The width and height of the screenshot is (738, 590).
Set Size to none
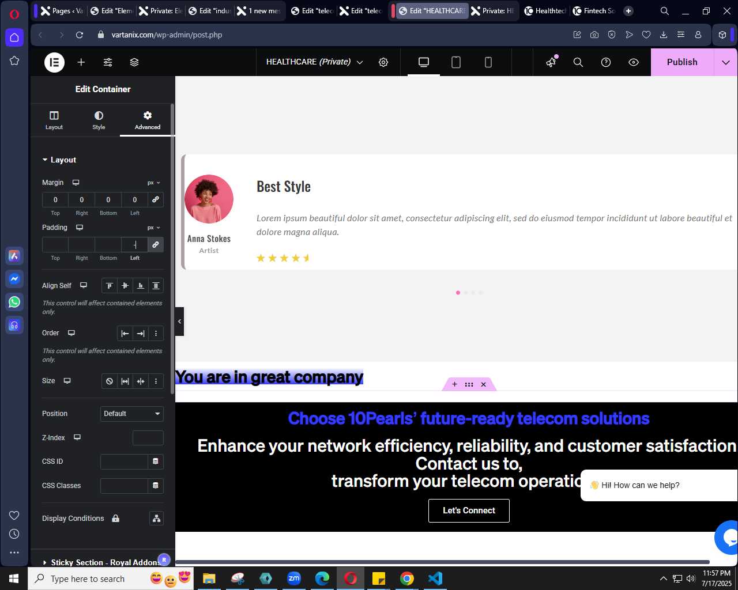pos(110,381)
